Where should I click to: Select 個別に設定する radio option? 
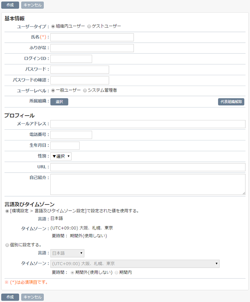(7, 245)
